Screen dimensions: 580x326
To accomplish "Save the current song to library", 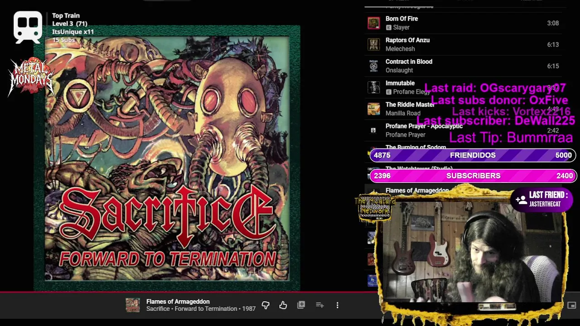I will [301, 305].
